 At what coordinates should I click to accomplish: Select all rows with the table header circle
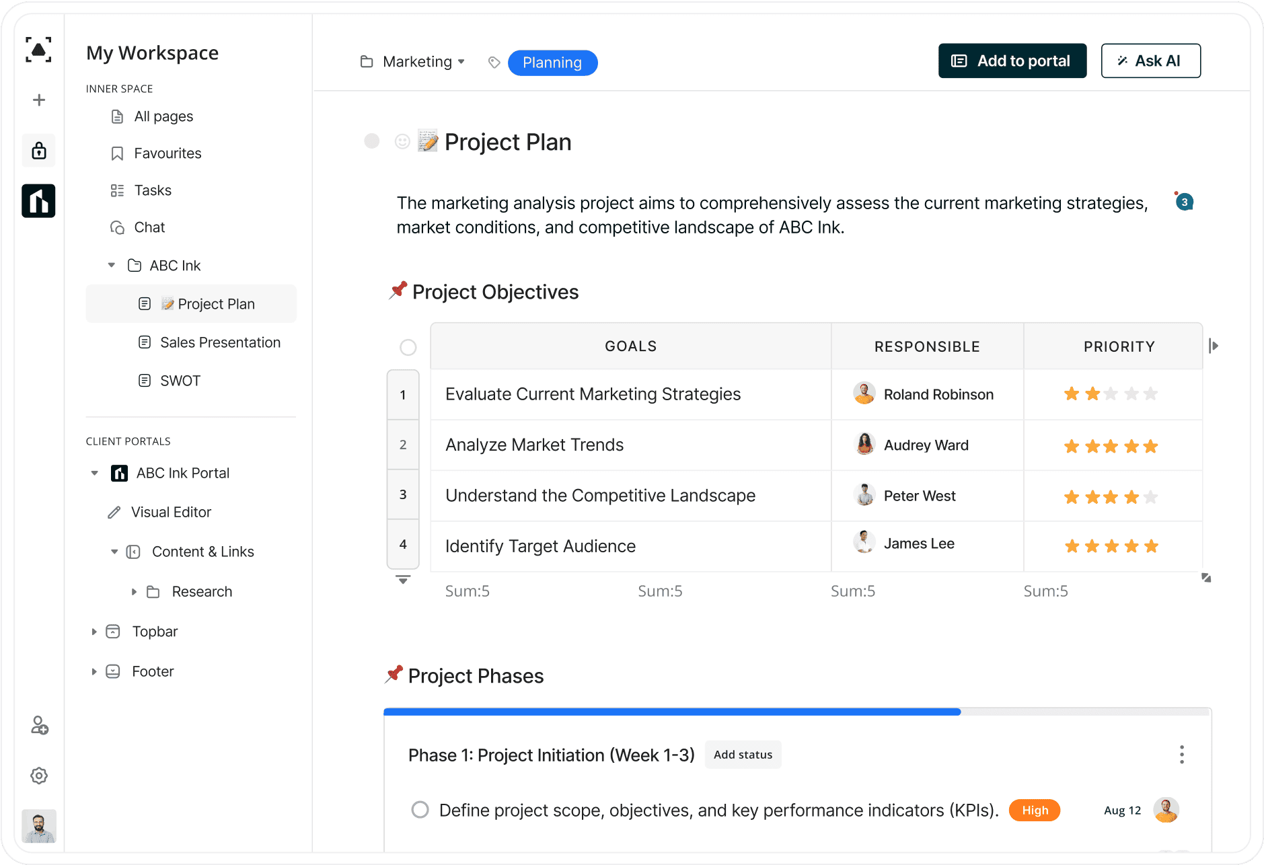408,347
